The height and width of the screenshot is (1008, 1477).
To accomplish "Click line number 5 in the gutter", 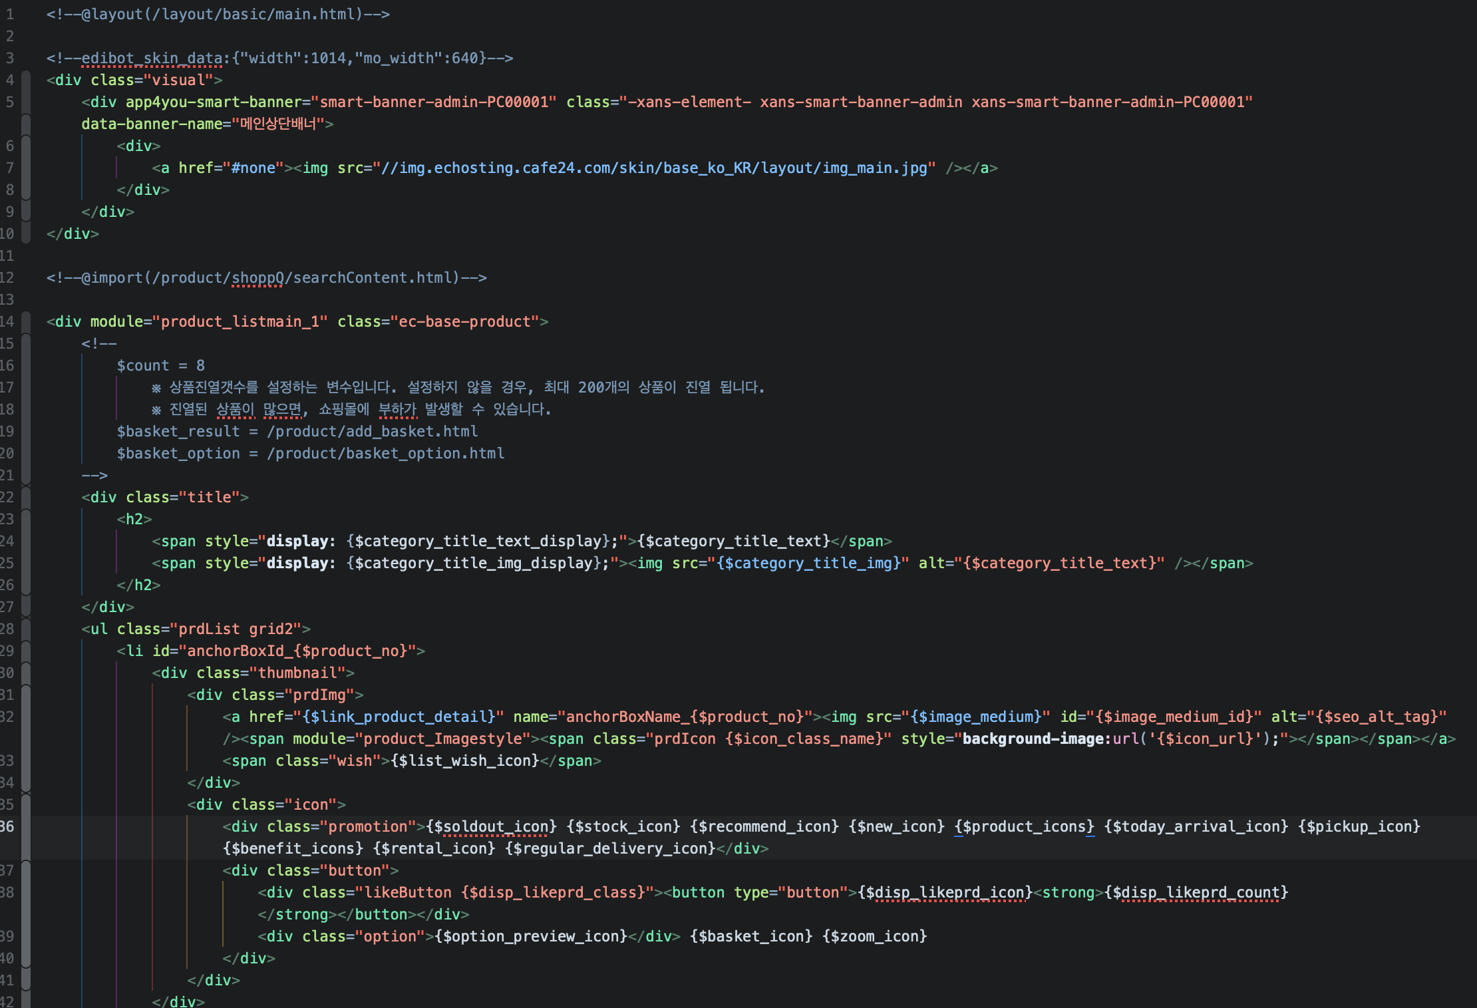I will coord(9,102).
